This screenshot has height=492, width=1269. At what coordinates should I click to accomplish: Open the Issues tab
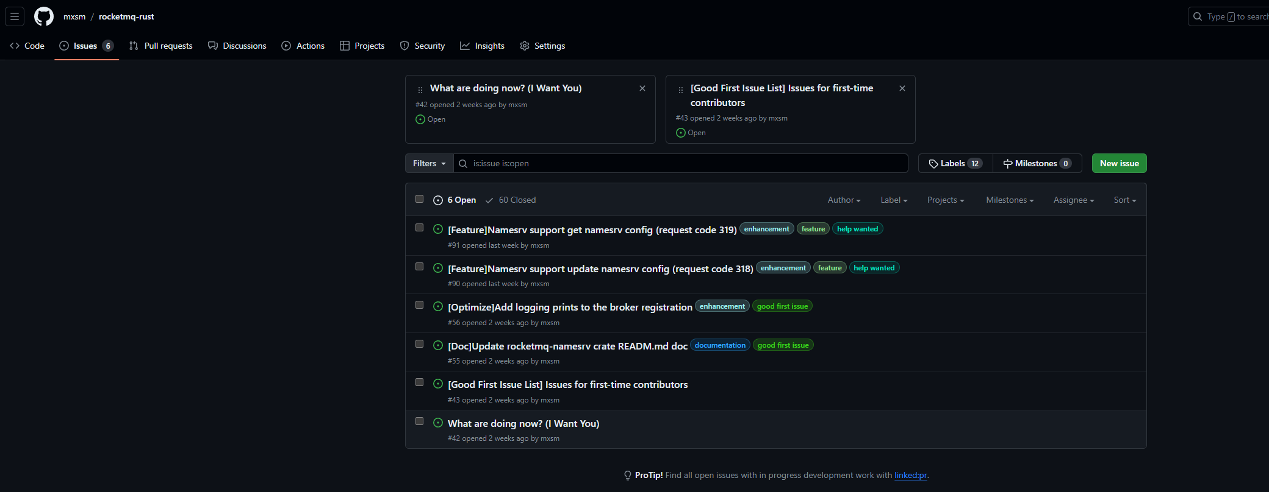87,46
